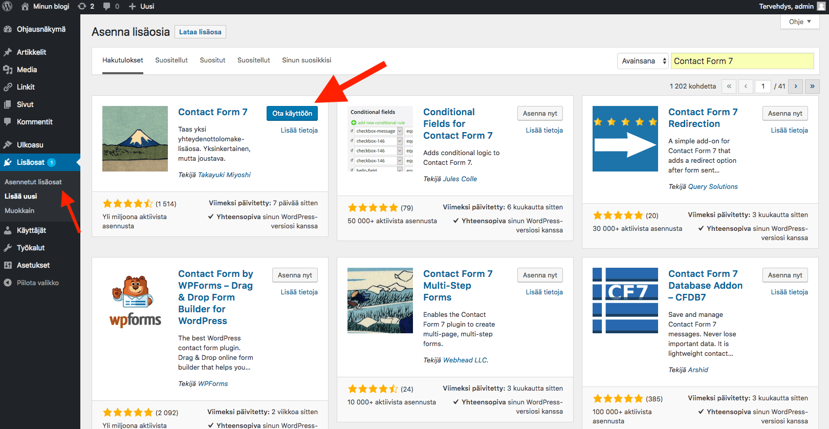
Task: Select the Hakutulokset tab
Action: tap(123, 60)
